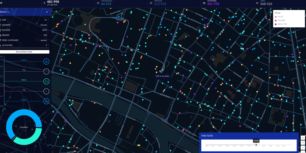Click the Work folder activity icon
Screen dimensions: 306x153
click(46, 81)
